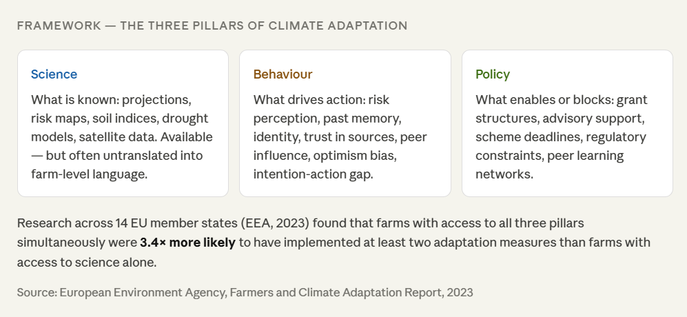Click the Behaviour card heading
This screenshot has height=317, width=687.
[x=283, y=74]
